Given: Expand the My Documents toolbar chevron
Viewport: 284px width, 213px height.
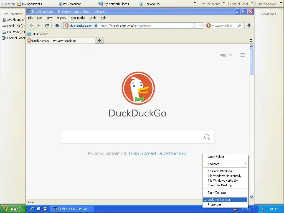Looking at the screenshot, I should coord(224,3).
